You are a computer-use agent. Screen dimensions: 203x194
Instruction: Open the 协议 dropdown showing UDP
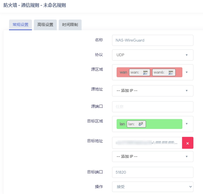153,55
